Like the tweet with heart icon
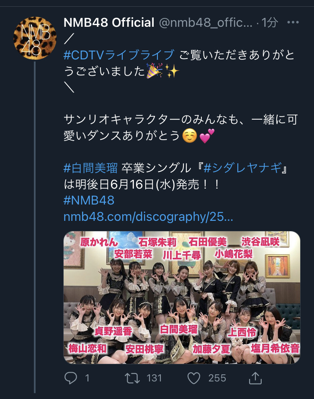This screenshot has width=314, height=399. (194, 378)
